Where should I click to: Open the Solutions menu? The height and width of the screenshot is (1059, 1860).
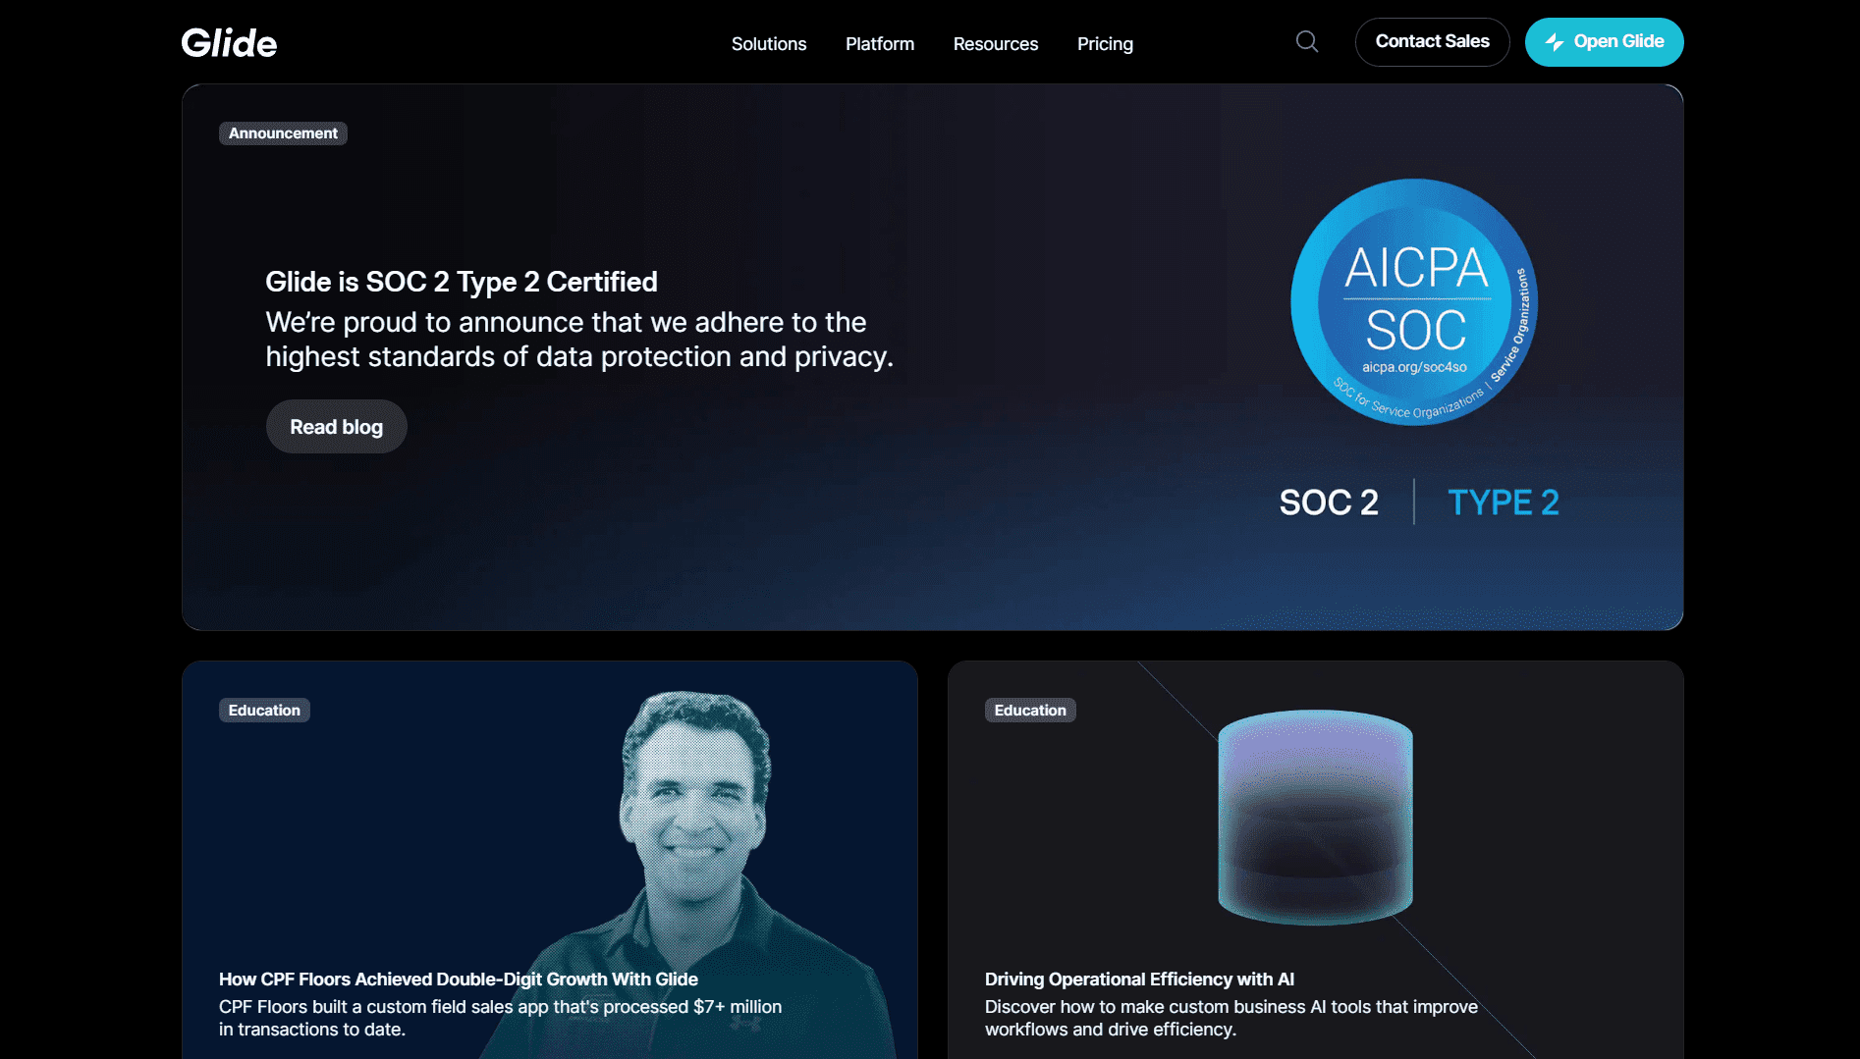tap(769, 44)
